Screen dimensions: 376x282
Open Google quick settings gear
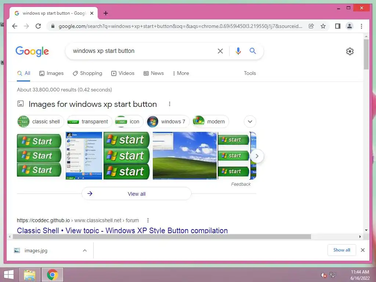350,51
